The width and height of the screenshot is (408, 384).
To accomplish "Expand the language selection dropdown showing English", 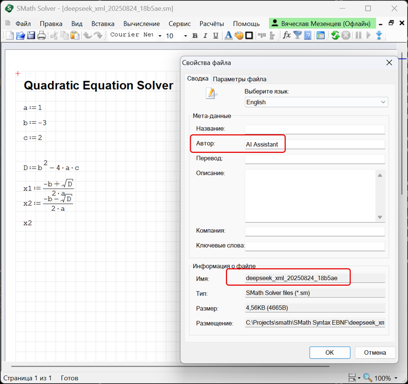I will (x=384, y=102).
